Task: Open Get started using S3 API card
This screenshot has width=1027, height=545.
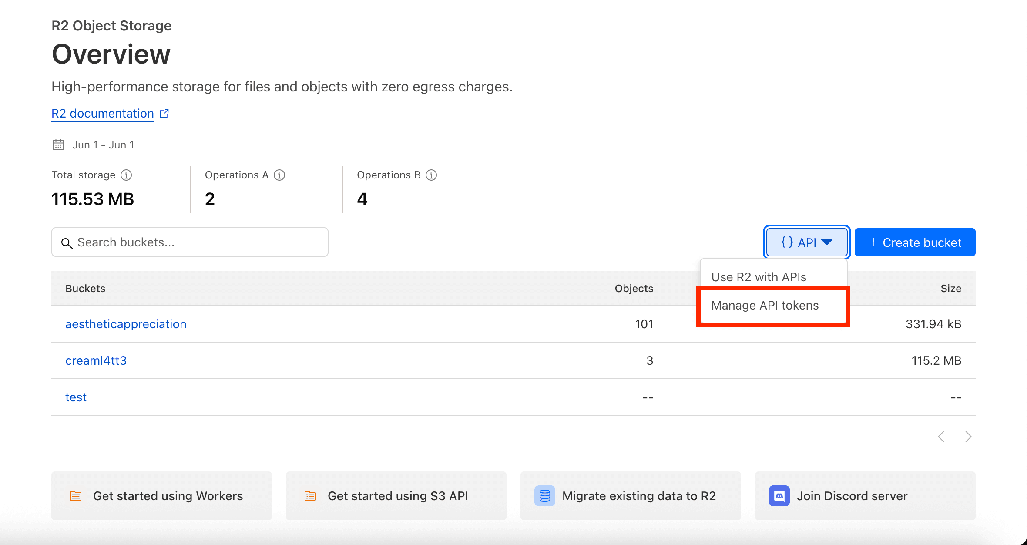Action: (x=396, y=496)
